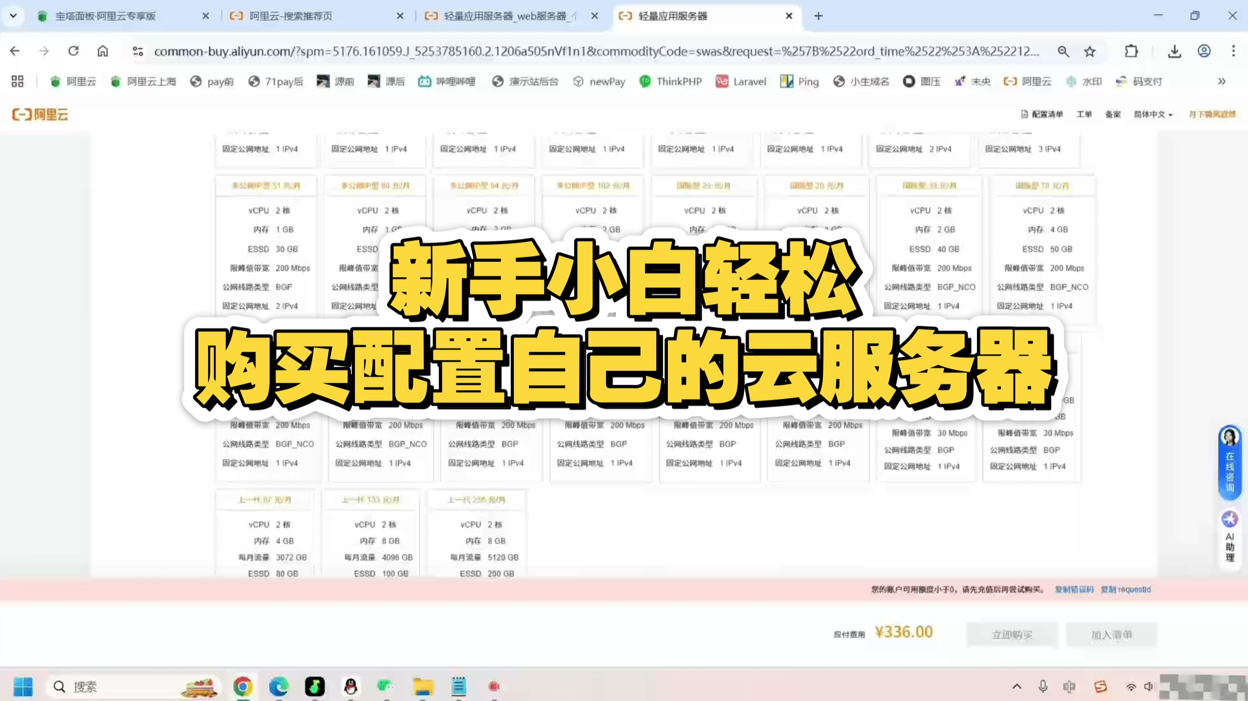Launch Microsoft Edge from taskbar
Screen dimensions: 1248x701
click(278, 686)
